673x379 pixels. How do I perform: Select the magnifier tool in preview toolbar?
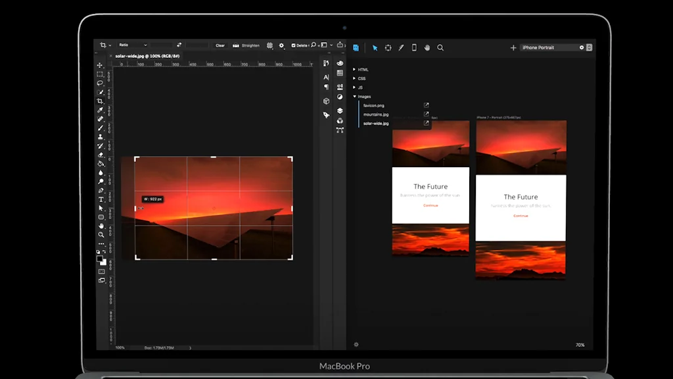coord(440,47)
